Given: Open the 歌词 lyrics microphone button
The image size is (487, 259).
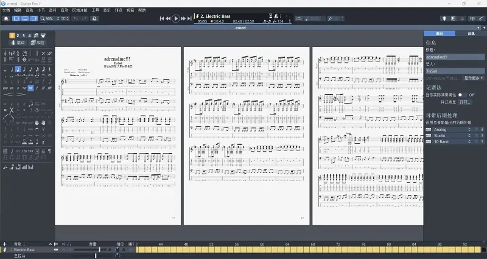Looking at the screenshot, I should coord(18,43).
